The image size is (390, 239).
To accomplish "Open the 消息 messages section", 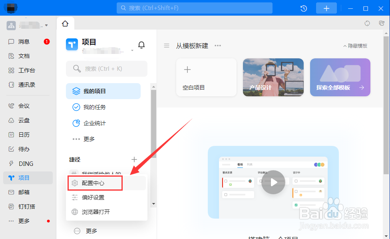I will [28, 42].
